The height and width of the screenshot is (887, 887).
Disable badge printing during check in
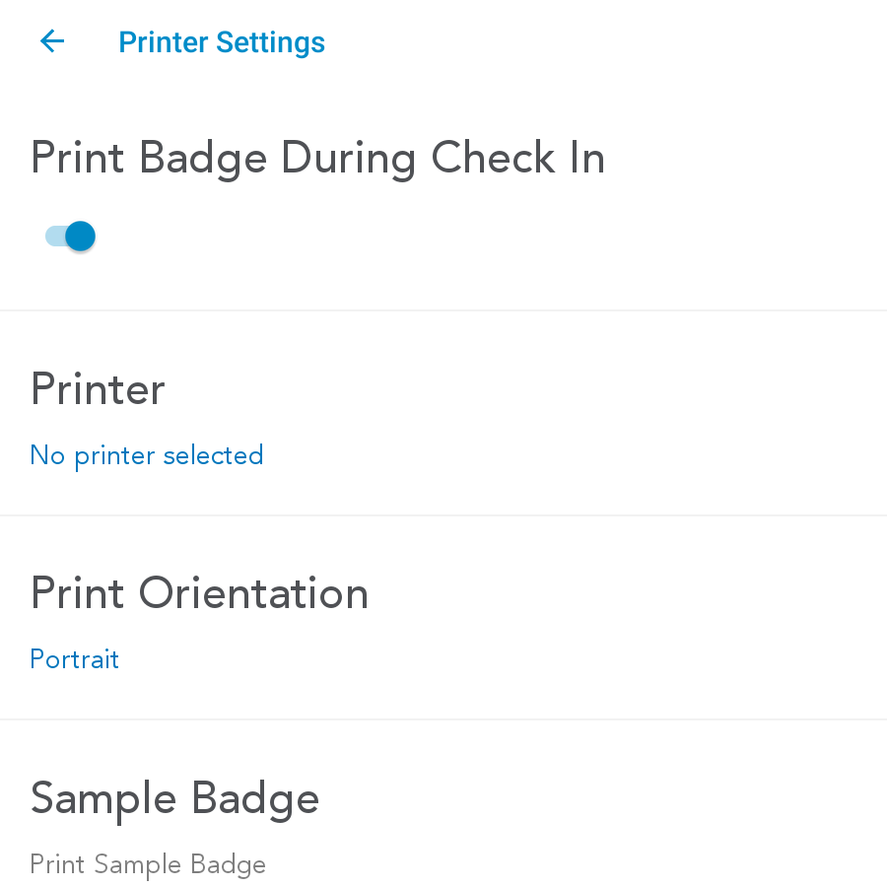(70, 237)
